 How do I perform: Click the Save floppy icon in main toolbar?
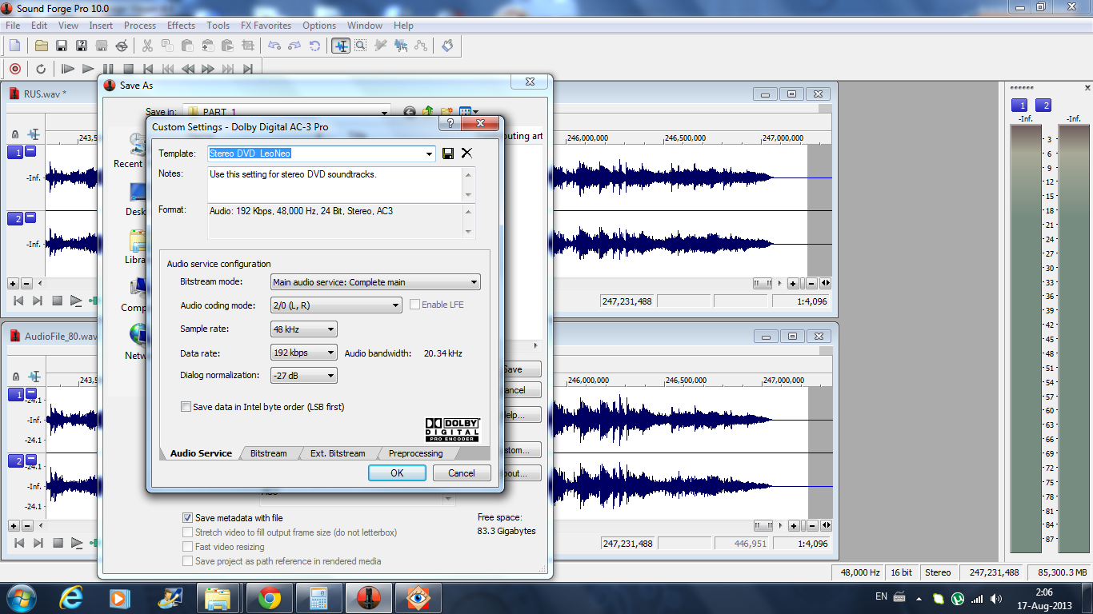pyautogui.click(x=61, y=46)
